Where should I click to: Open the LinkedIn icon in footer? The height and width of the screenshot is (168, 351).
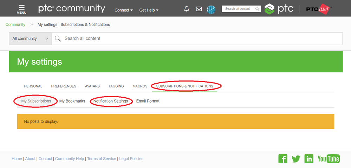[x=309, y=159]
